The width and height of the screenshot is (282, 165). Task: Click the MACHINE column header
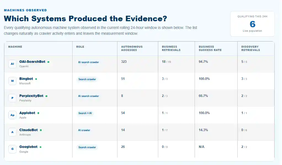15,47
